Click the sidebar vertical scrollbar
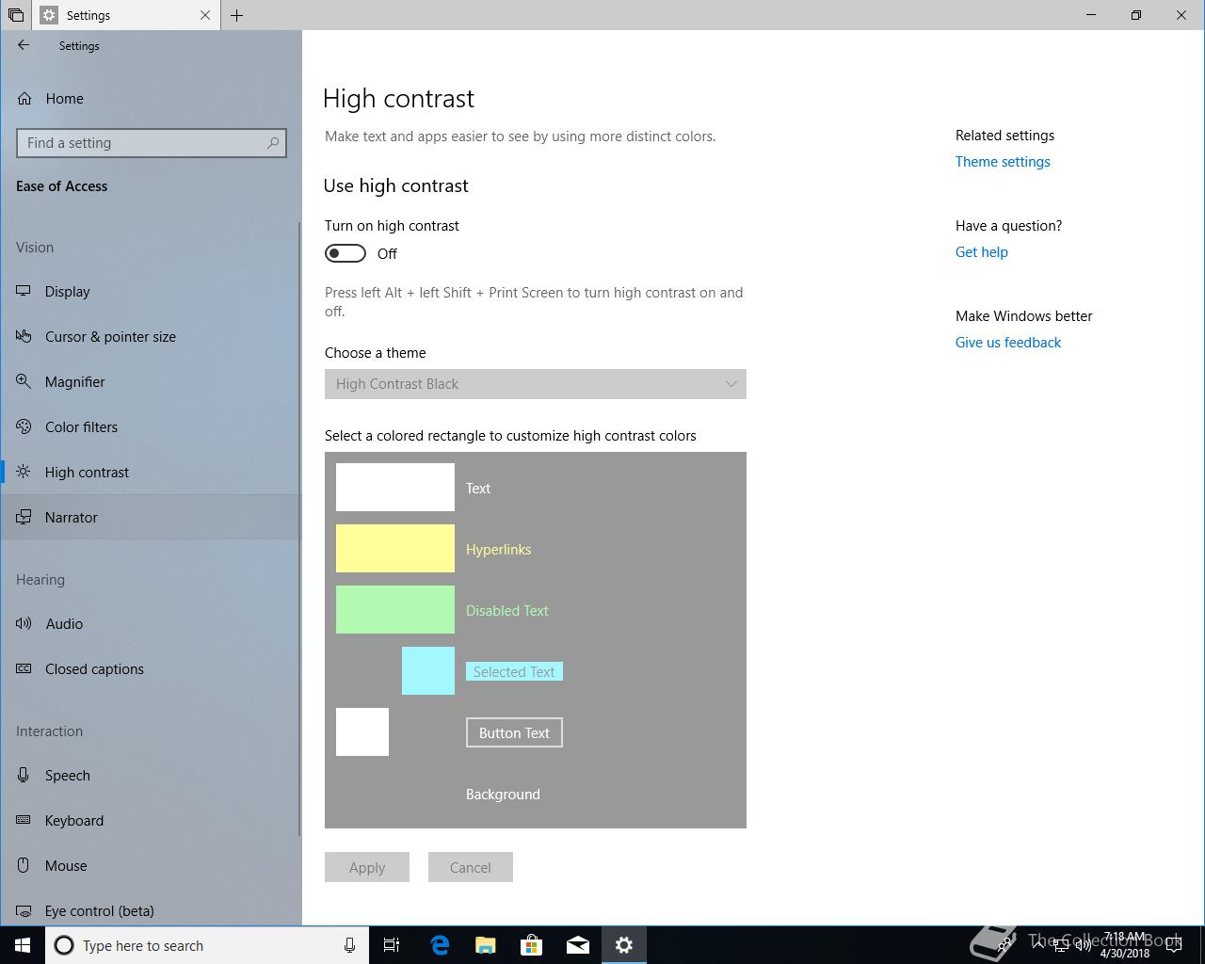 pos(299,527)
